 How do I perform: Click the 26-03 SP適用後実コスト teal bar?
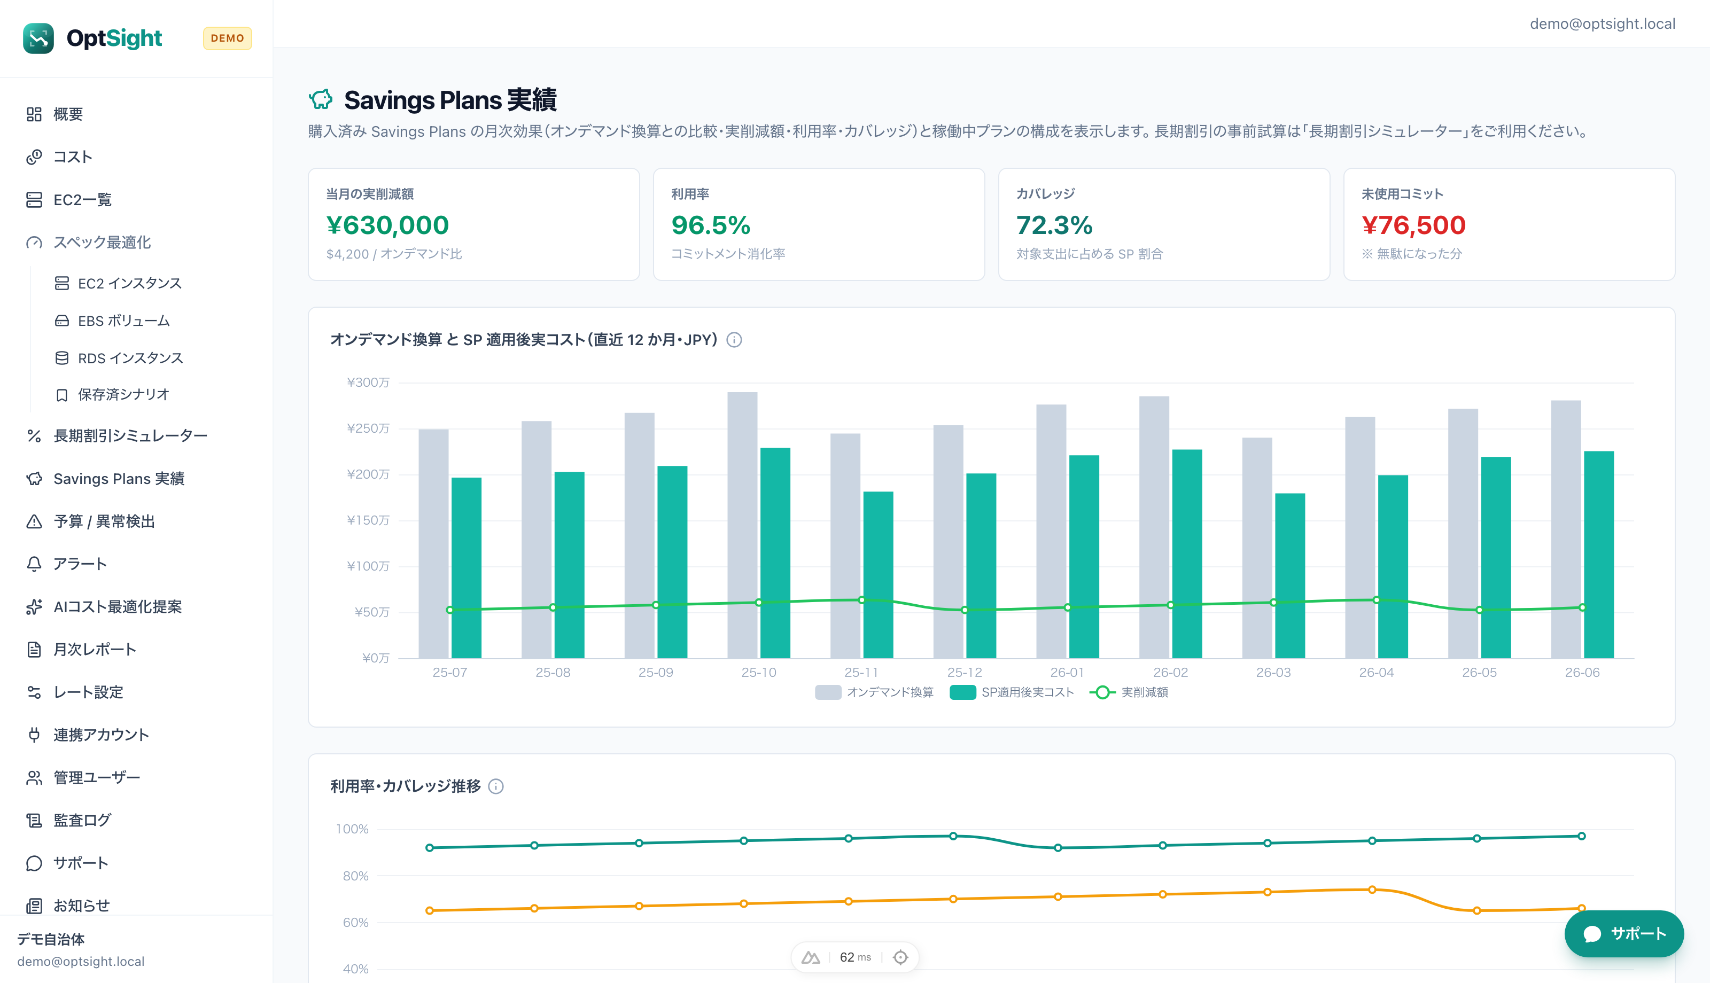coord(1289,576)
